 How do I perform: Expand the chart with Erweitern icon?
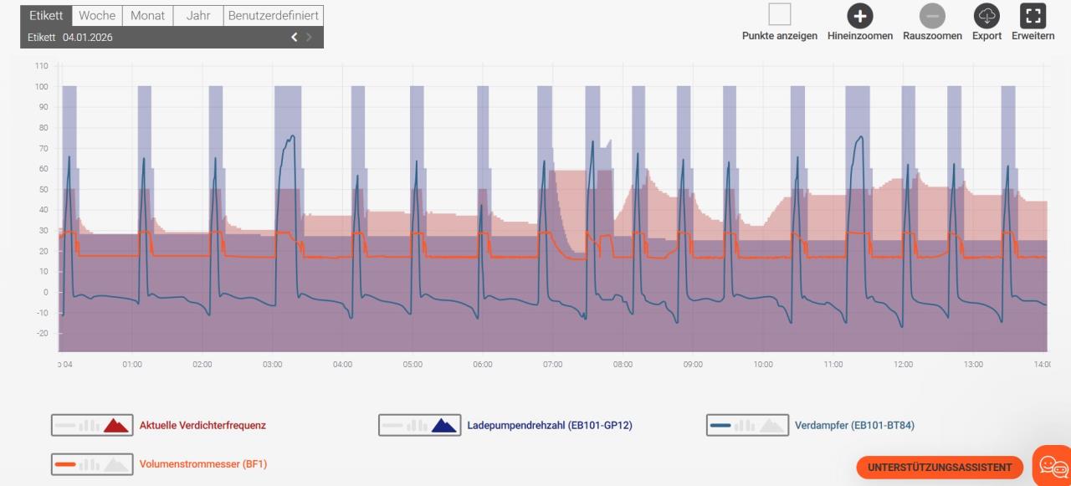[1033, 16]
